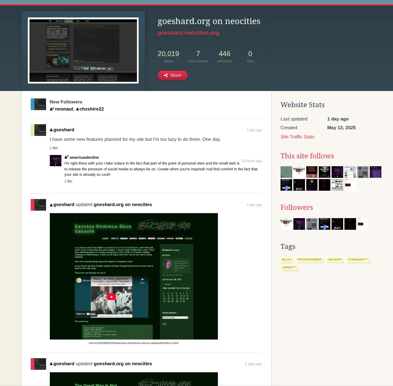Select the BLOG tag

(x=286, y=259)
